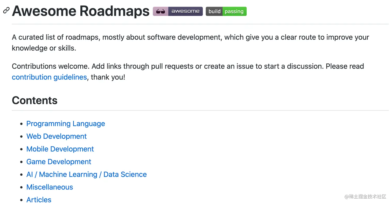392x205 pixels.
Task: Open the build passing badge
Action: point(226,11)
